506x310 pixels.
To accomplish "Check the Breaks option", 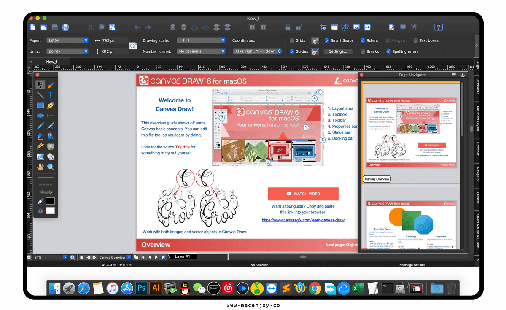I will (x=363, y=51).
